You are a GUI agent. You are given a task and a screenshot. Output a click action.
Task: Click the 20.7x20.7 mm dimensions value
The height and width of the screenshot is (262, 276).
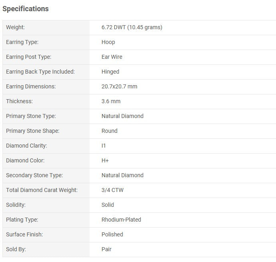pos(119,86)
